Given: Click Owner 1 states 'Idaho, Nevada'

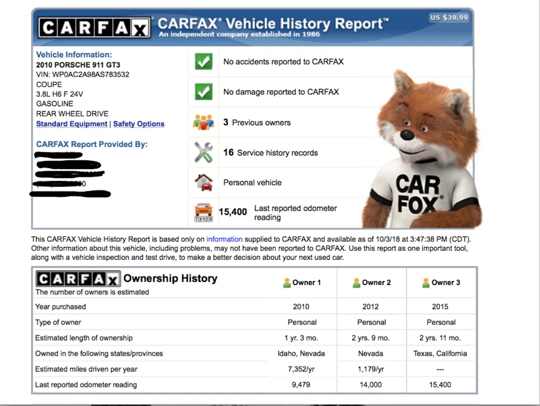Looking at the screenshot, I should [301, 354].
